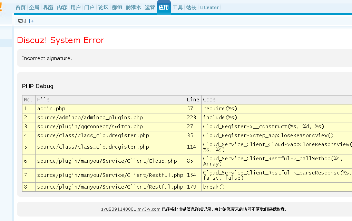The height and width of the screenshot is (221, 352).
Task: Click line number 114
Action: pyautogui.click(x=193, y=147)
